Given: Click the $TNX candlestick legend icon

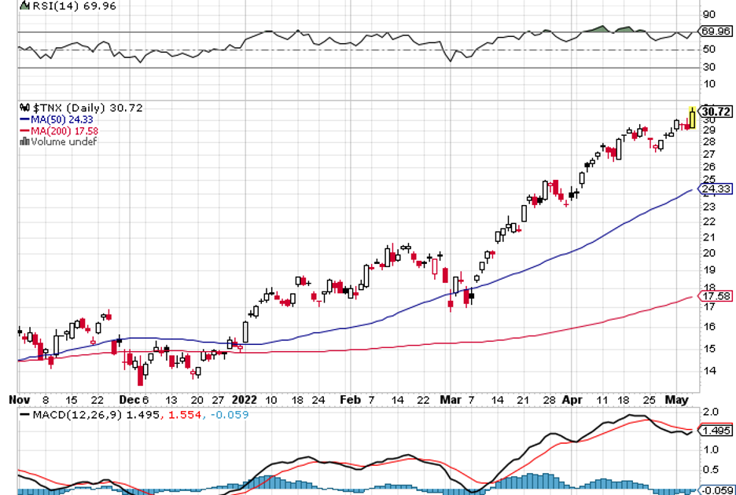Looking at the screenshot, I should click(x=23, y=108).
